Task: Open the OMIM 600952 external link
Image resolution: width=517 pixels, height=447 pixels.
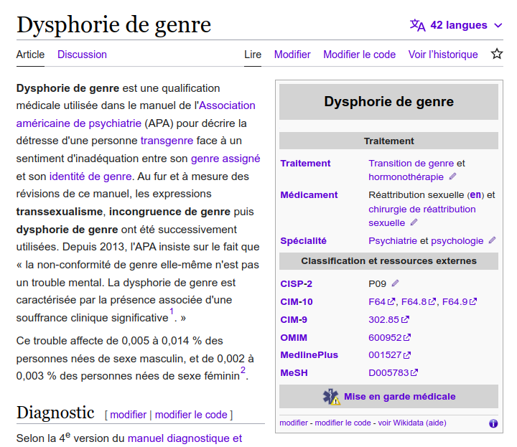Action: click(385, 337)
